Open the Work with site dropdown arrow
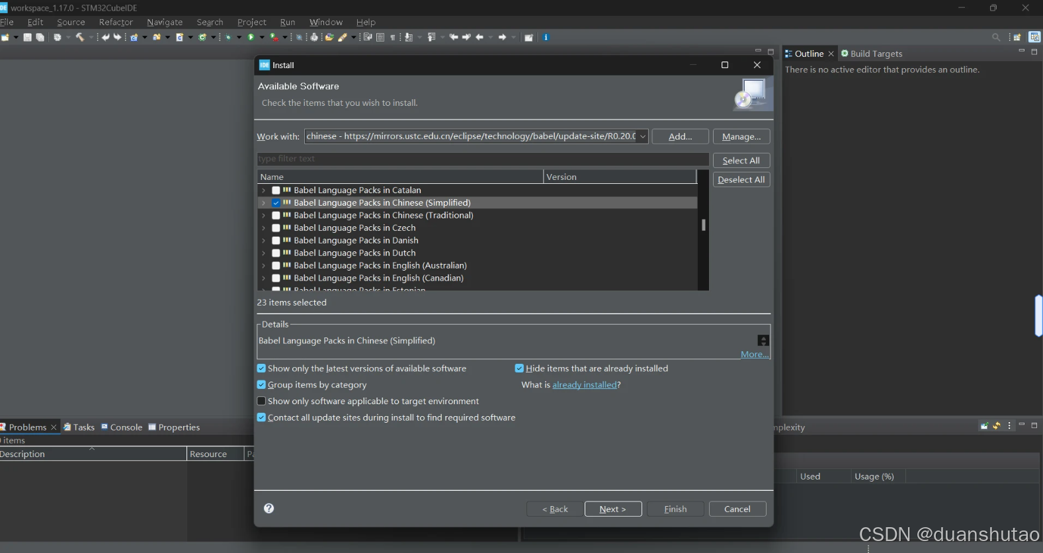 (642, 136)
